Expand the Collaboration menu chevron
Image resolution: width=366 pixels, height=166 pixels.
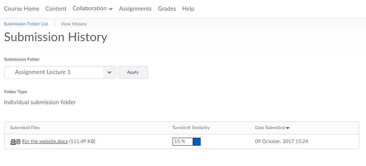coord(110,9)
